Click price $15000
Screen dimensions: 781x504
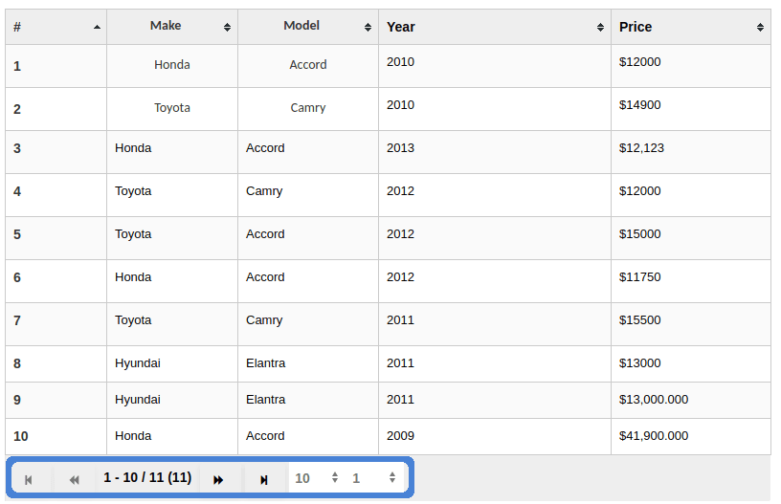(639, 234)
